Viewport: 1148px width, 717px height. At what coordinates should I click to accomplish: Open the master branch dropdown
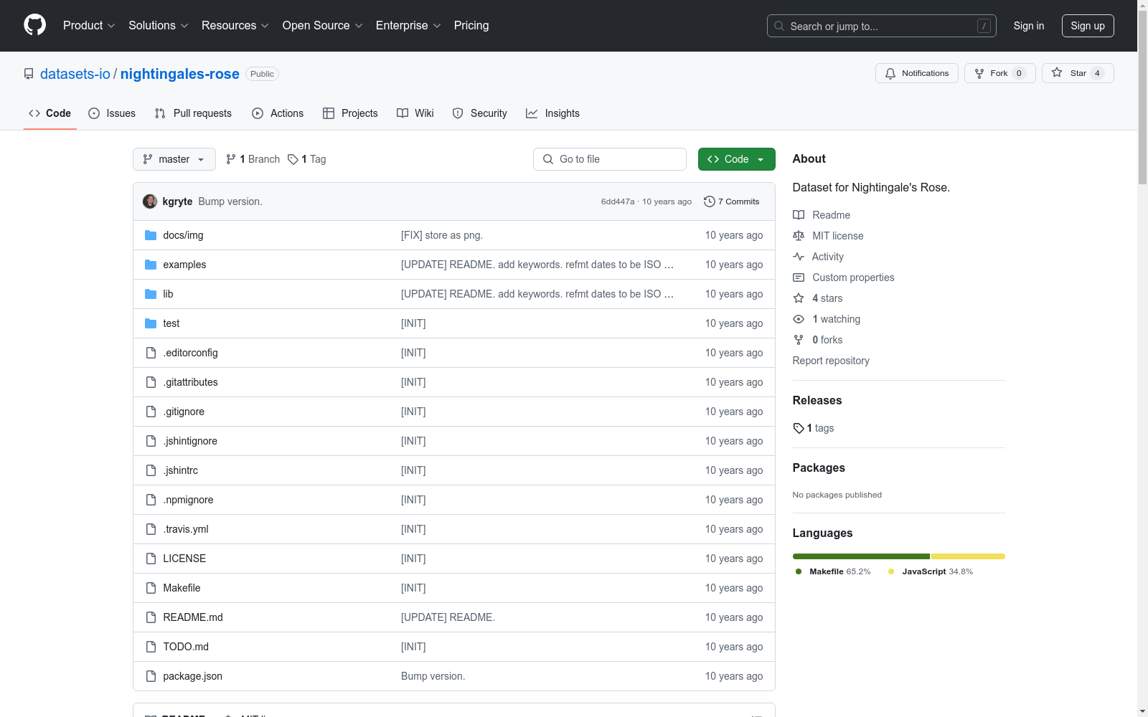coord(174,159)
